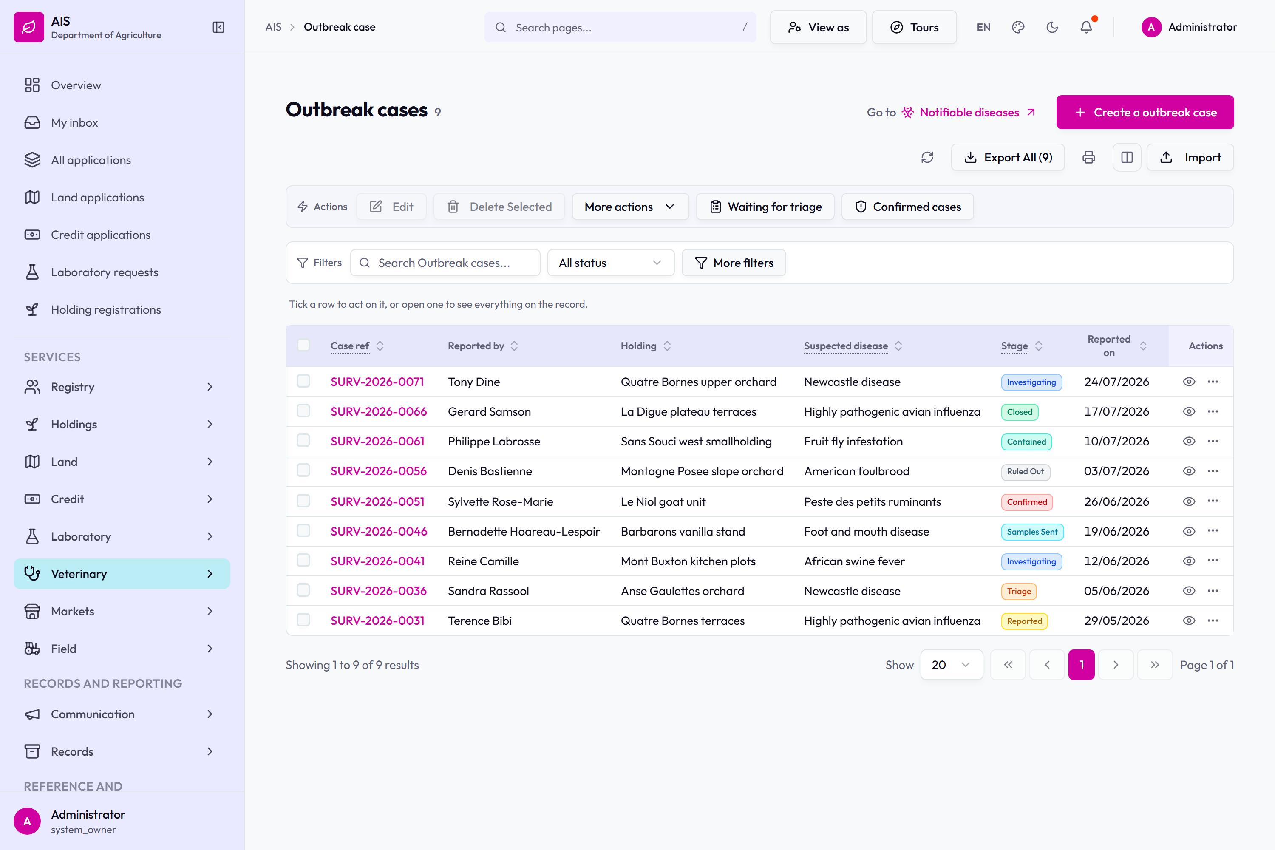Image resolution: width=1275 pixels, height=850 pixels.
Task: Tick the select-all checkbox in table header
Action: pyautogui.click(x=303, y=345)
